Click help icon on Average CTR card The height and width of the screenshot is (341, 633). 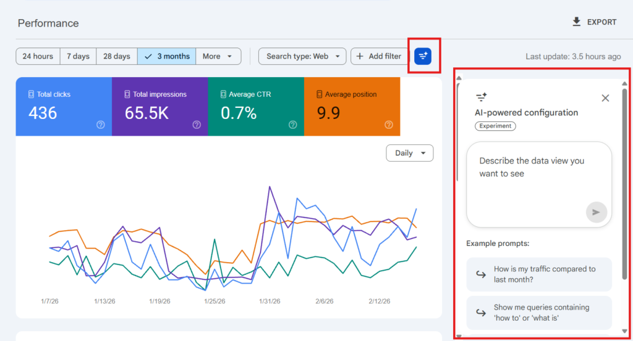(293, 125)
